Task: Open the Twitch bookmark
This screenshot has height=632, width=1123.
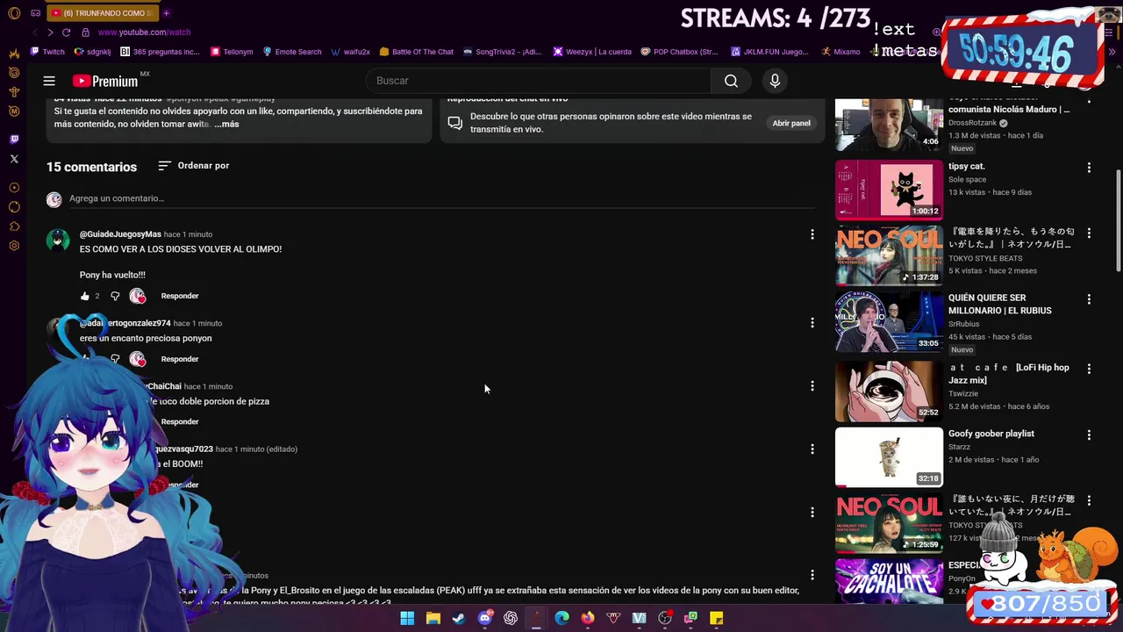Action: coord(47,52)
